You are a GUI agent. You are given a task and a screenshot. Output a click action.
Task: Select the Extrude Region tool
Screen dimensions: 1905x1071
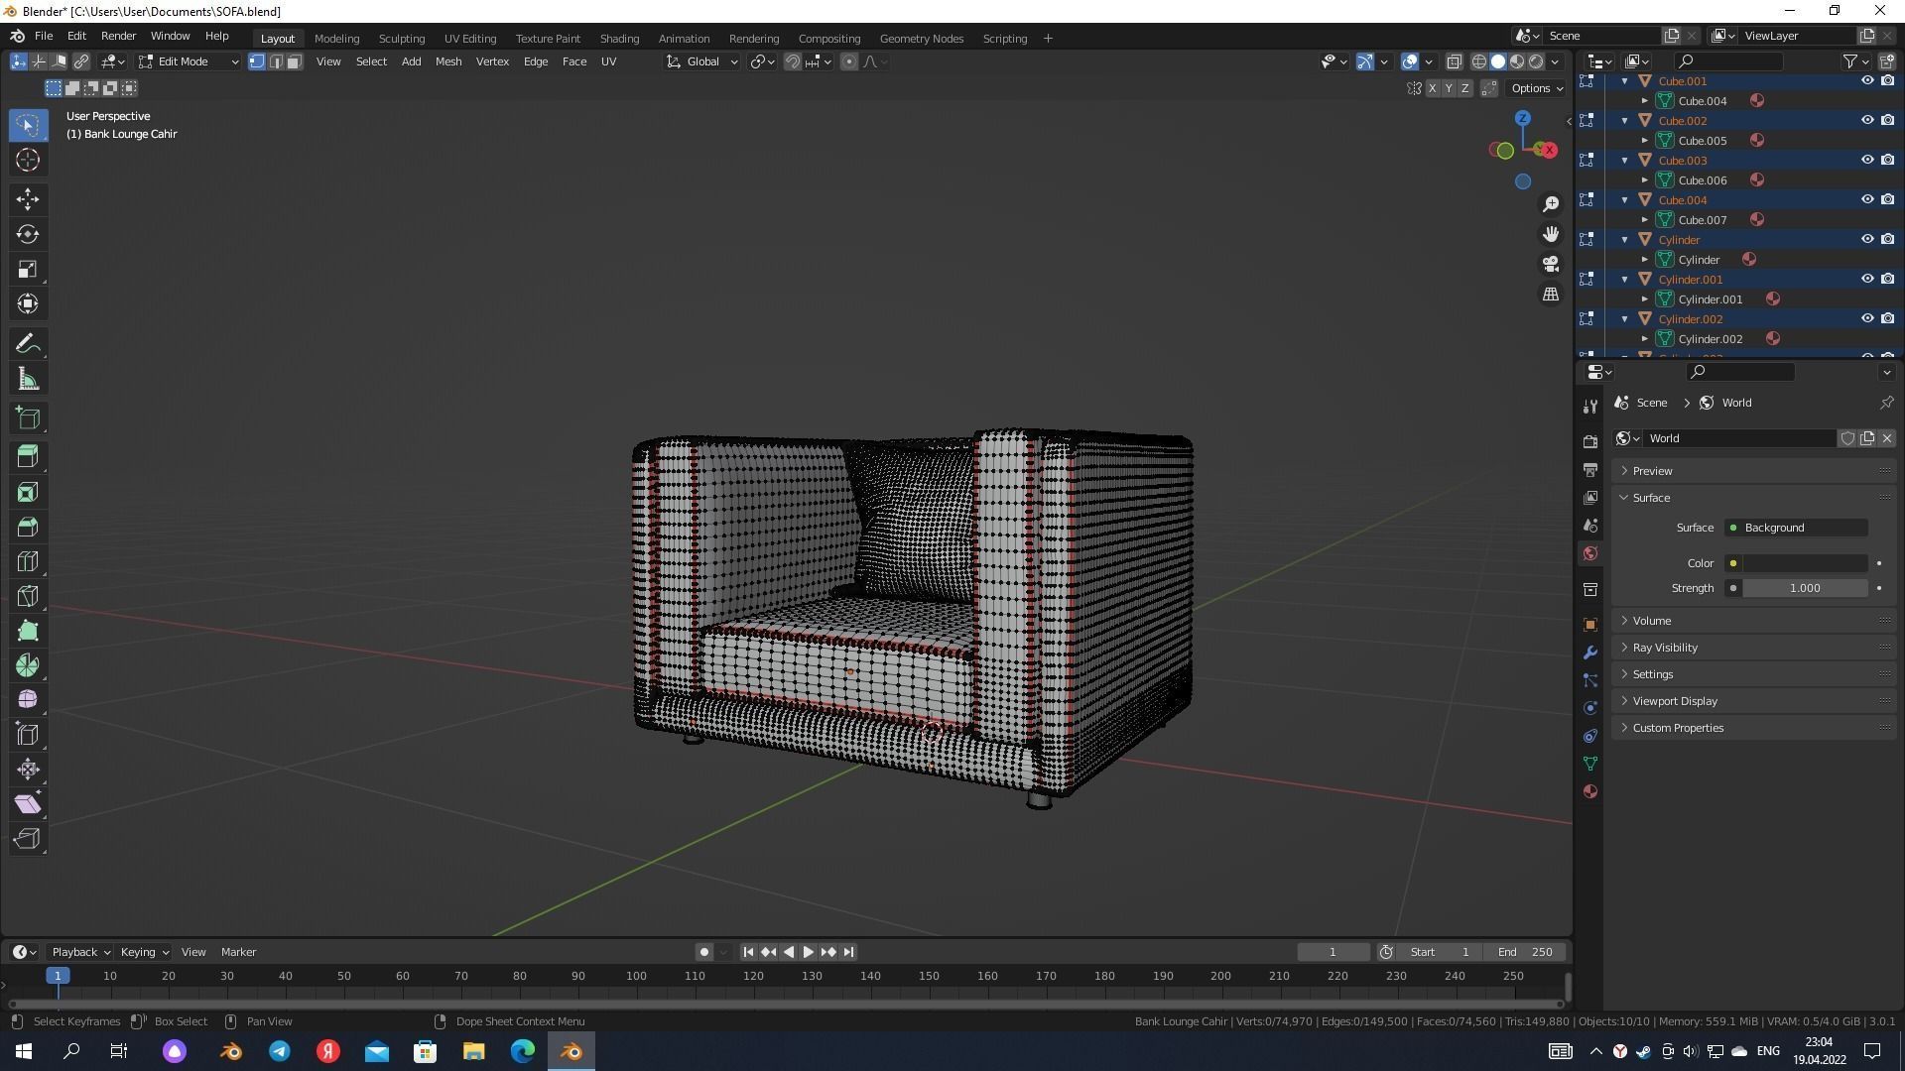click(x=28, y=456)
